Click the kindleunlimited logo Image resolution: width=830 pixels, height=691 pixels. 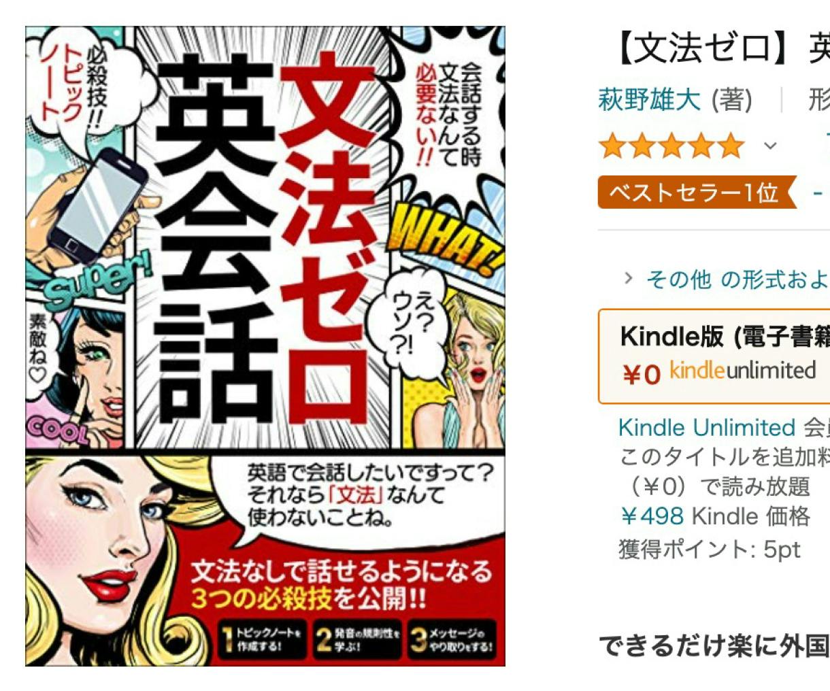click(743, 371)
